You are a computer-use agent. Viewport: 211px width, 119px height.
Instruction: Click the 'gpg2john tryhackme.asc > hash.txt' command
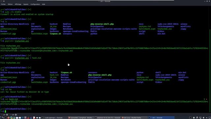23,58
